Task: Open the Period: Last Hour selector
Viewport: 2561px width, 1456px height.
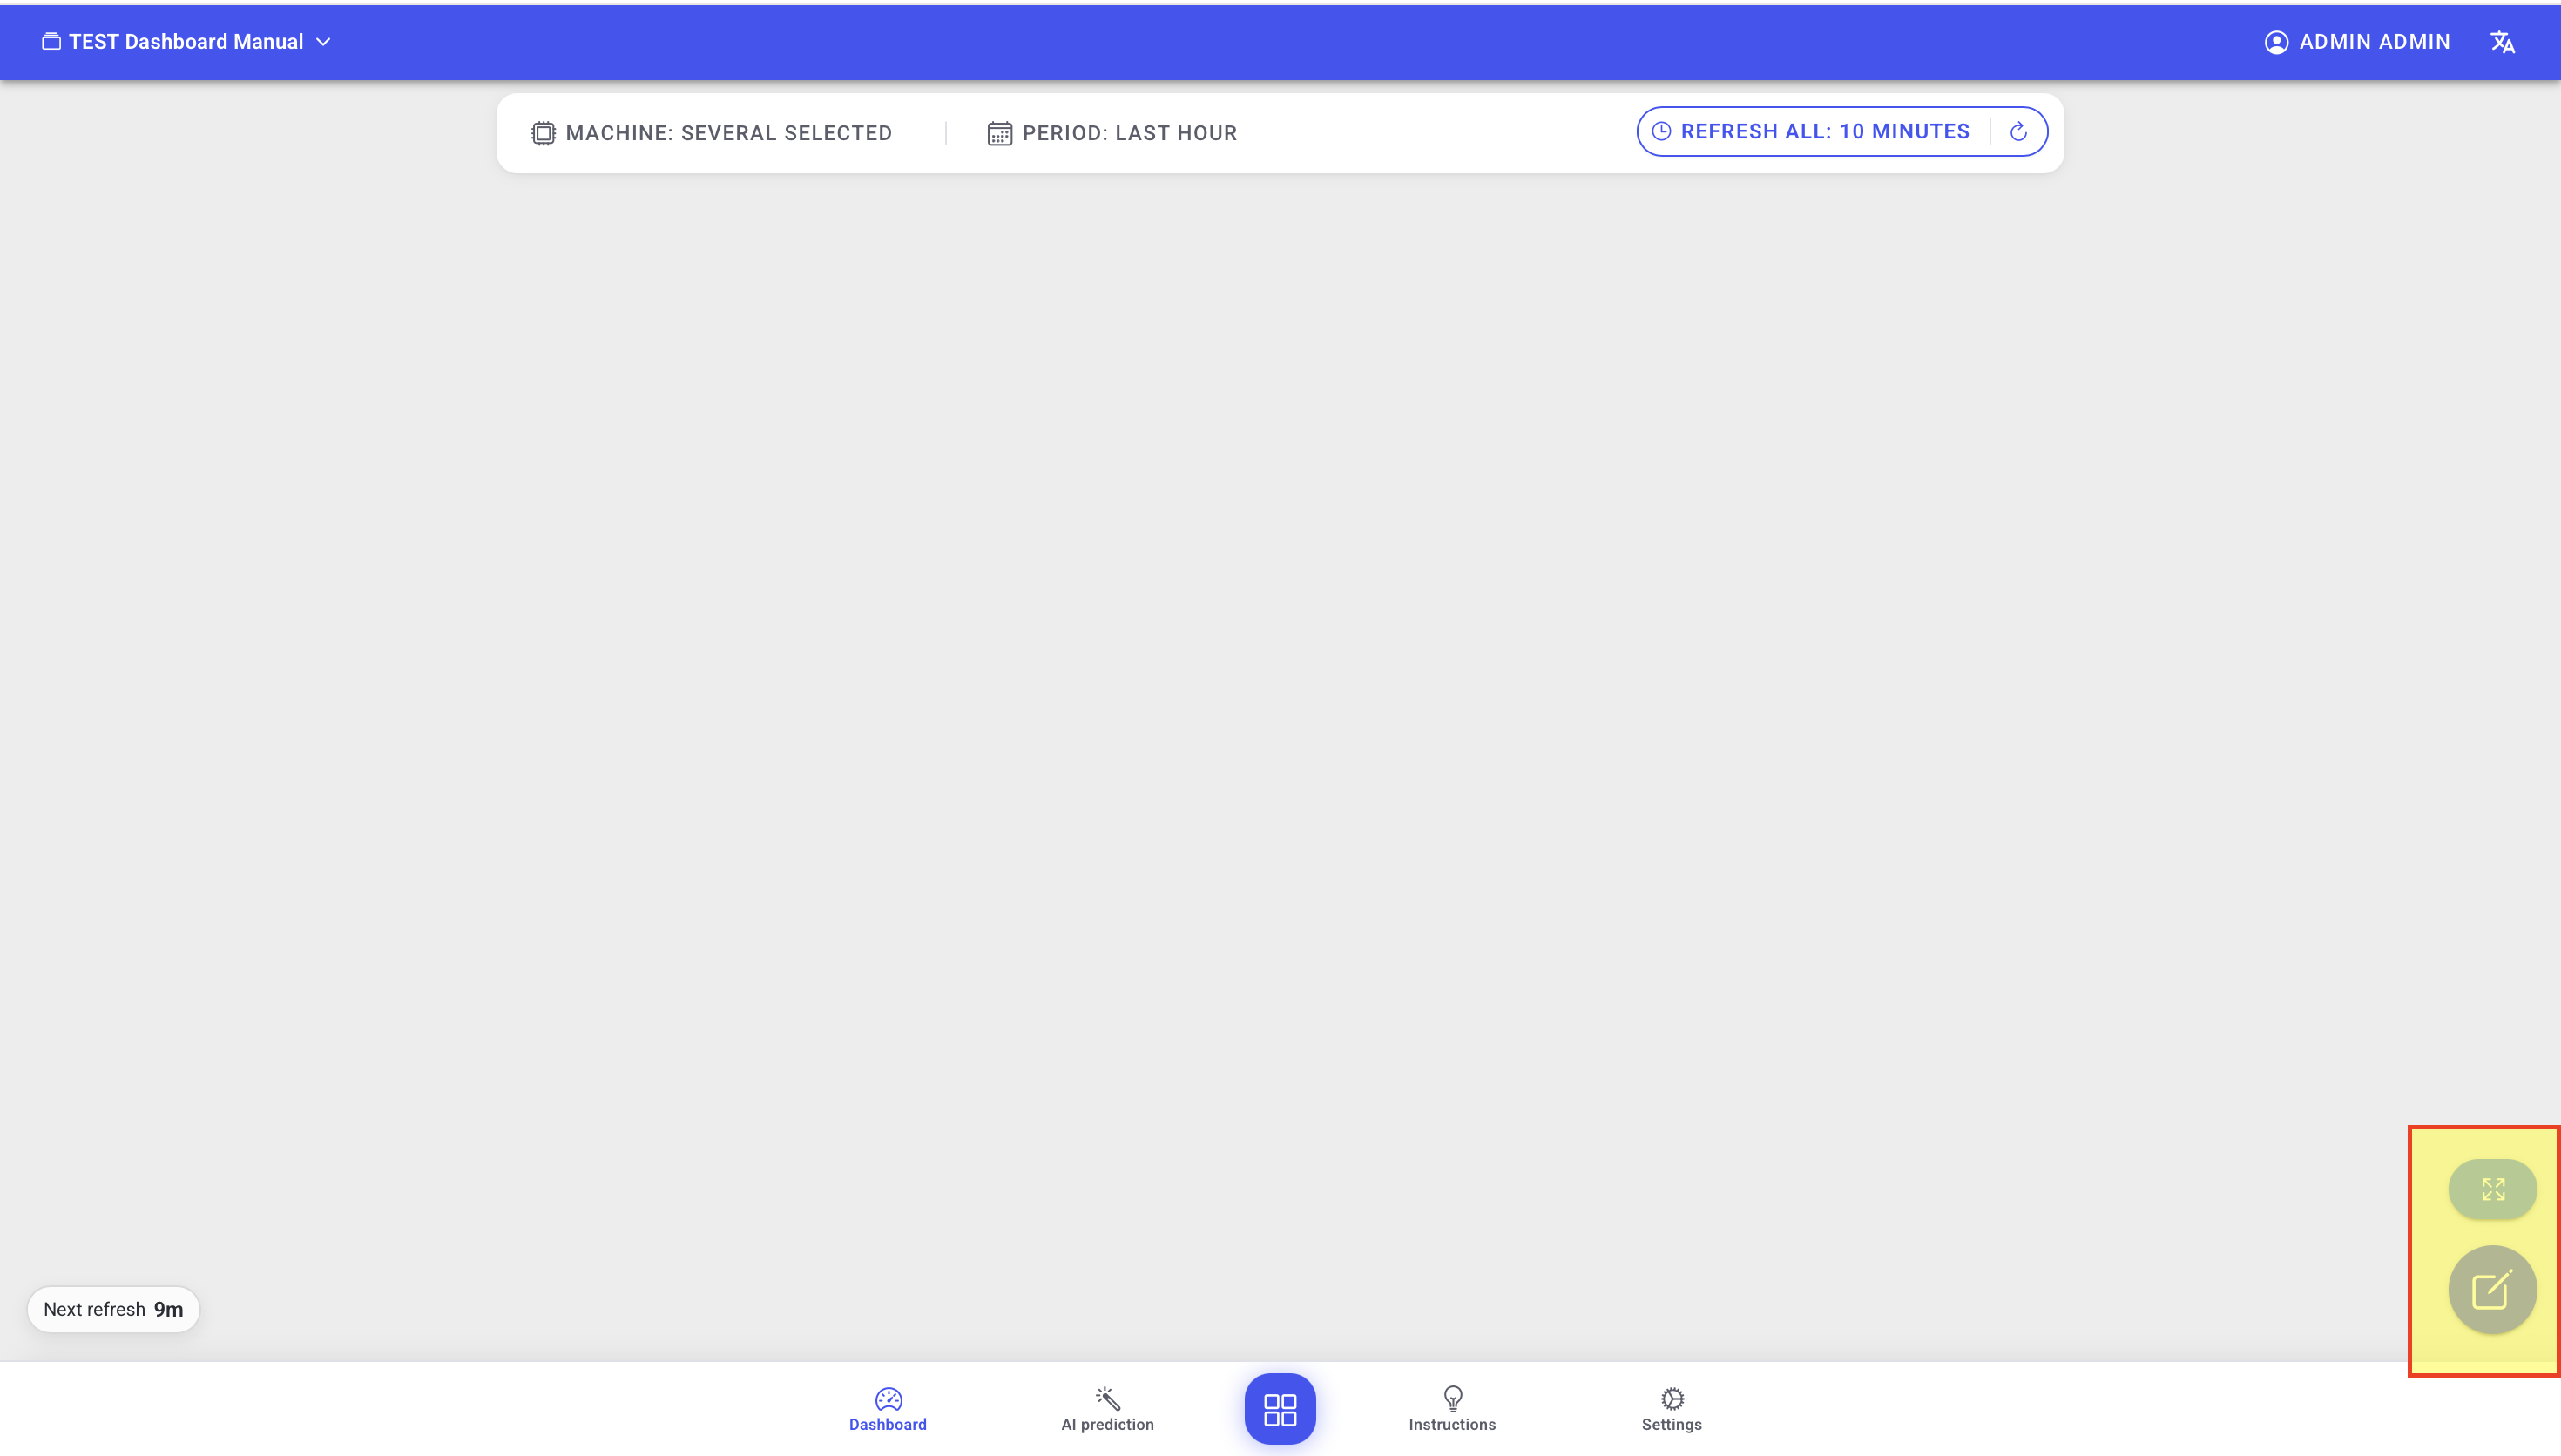Action: pos(1112,133)
